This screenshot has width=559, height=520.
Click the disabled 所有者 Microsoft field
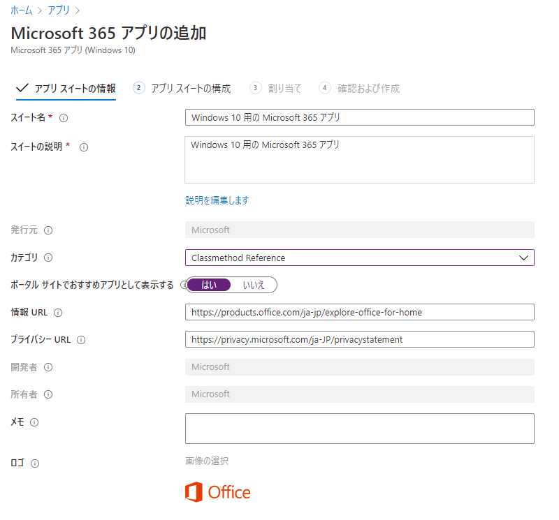click(359, 394)
